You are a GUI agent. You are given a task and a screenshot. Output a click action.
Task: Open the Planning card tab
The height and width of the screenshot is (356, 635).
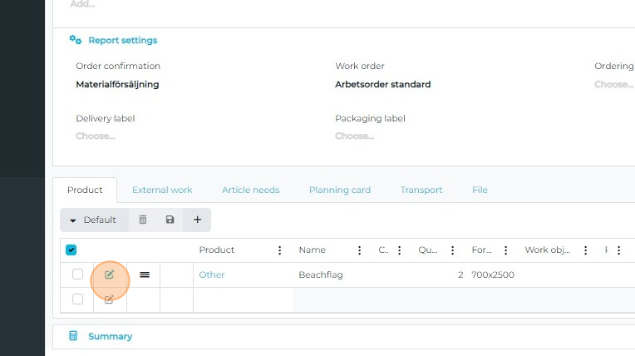[339, 190]
